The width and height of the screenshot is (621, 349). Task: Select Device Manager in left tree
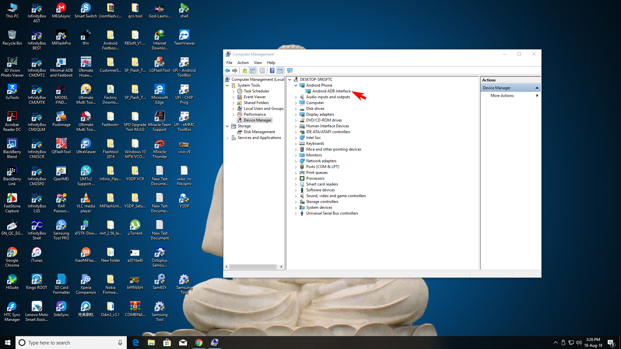(257, 120)
